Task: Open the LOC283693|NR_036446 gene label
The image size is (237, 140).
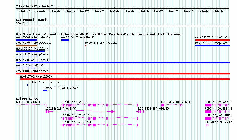Action: coord(176,102)
